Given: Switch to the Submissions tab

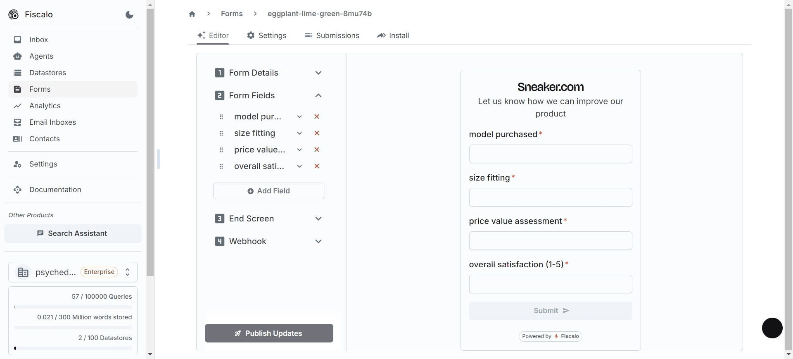Looking at the screenshot, I should pyautogui.click(x=332, y=36).
